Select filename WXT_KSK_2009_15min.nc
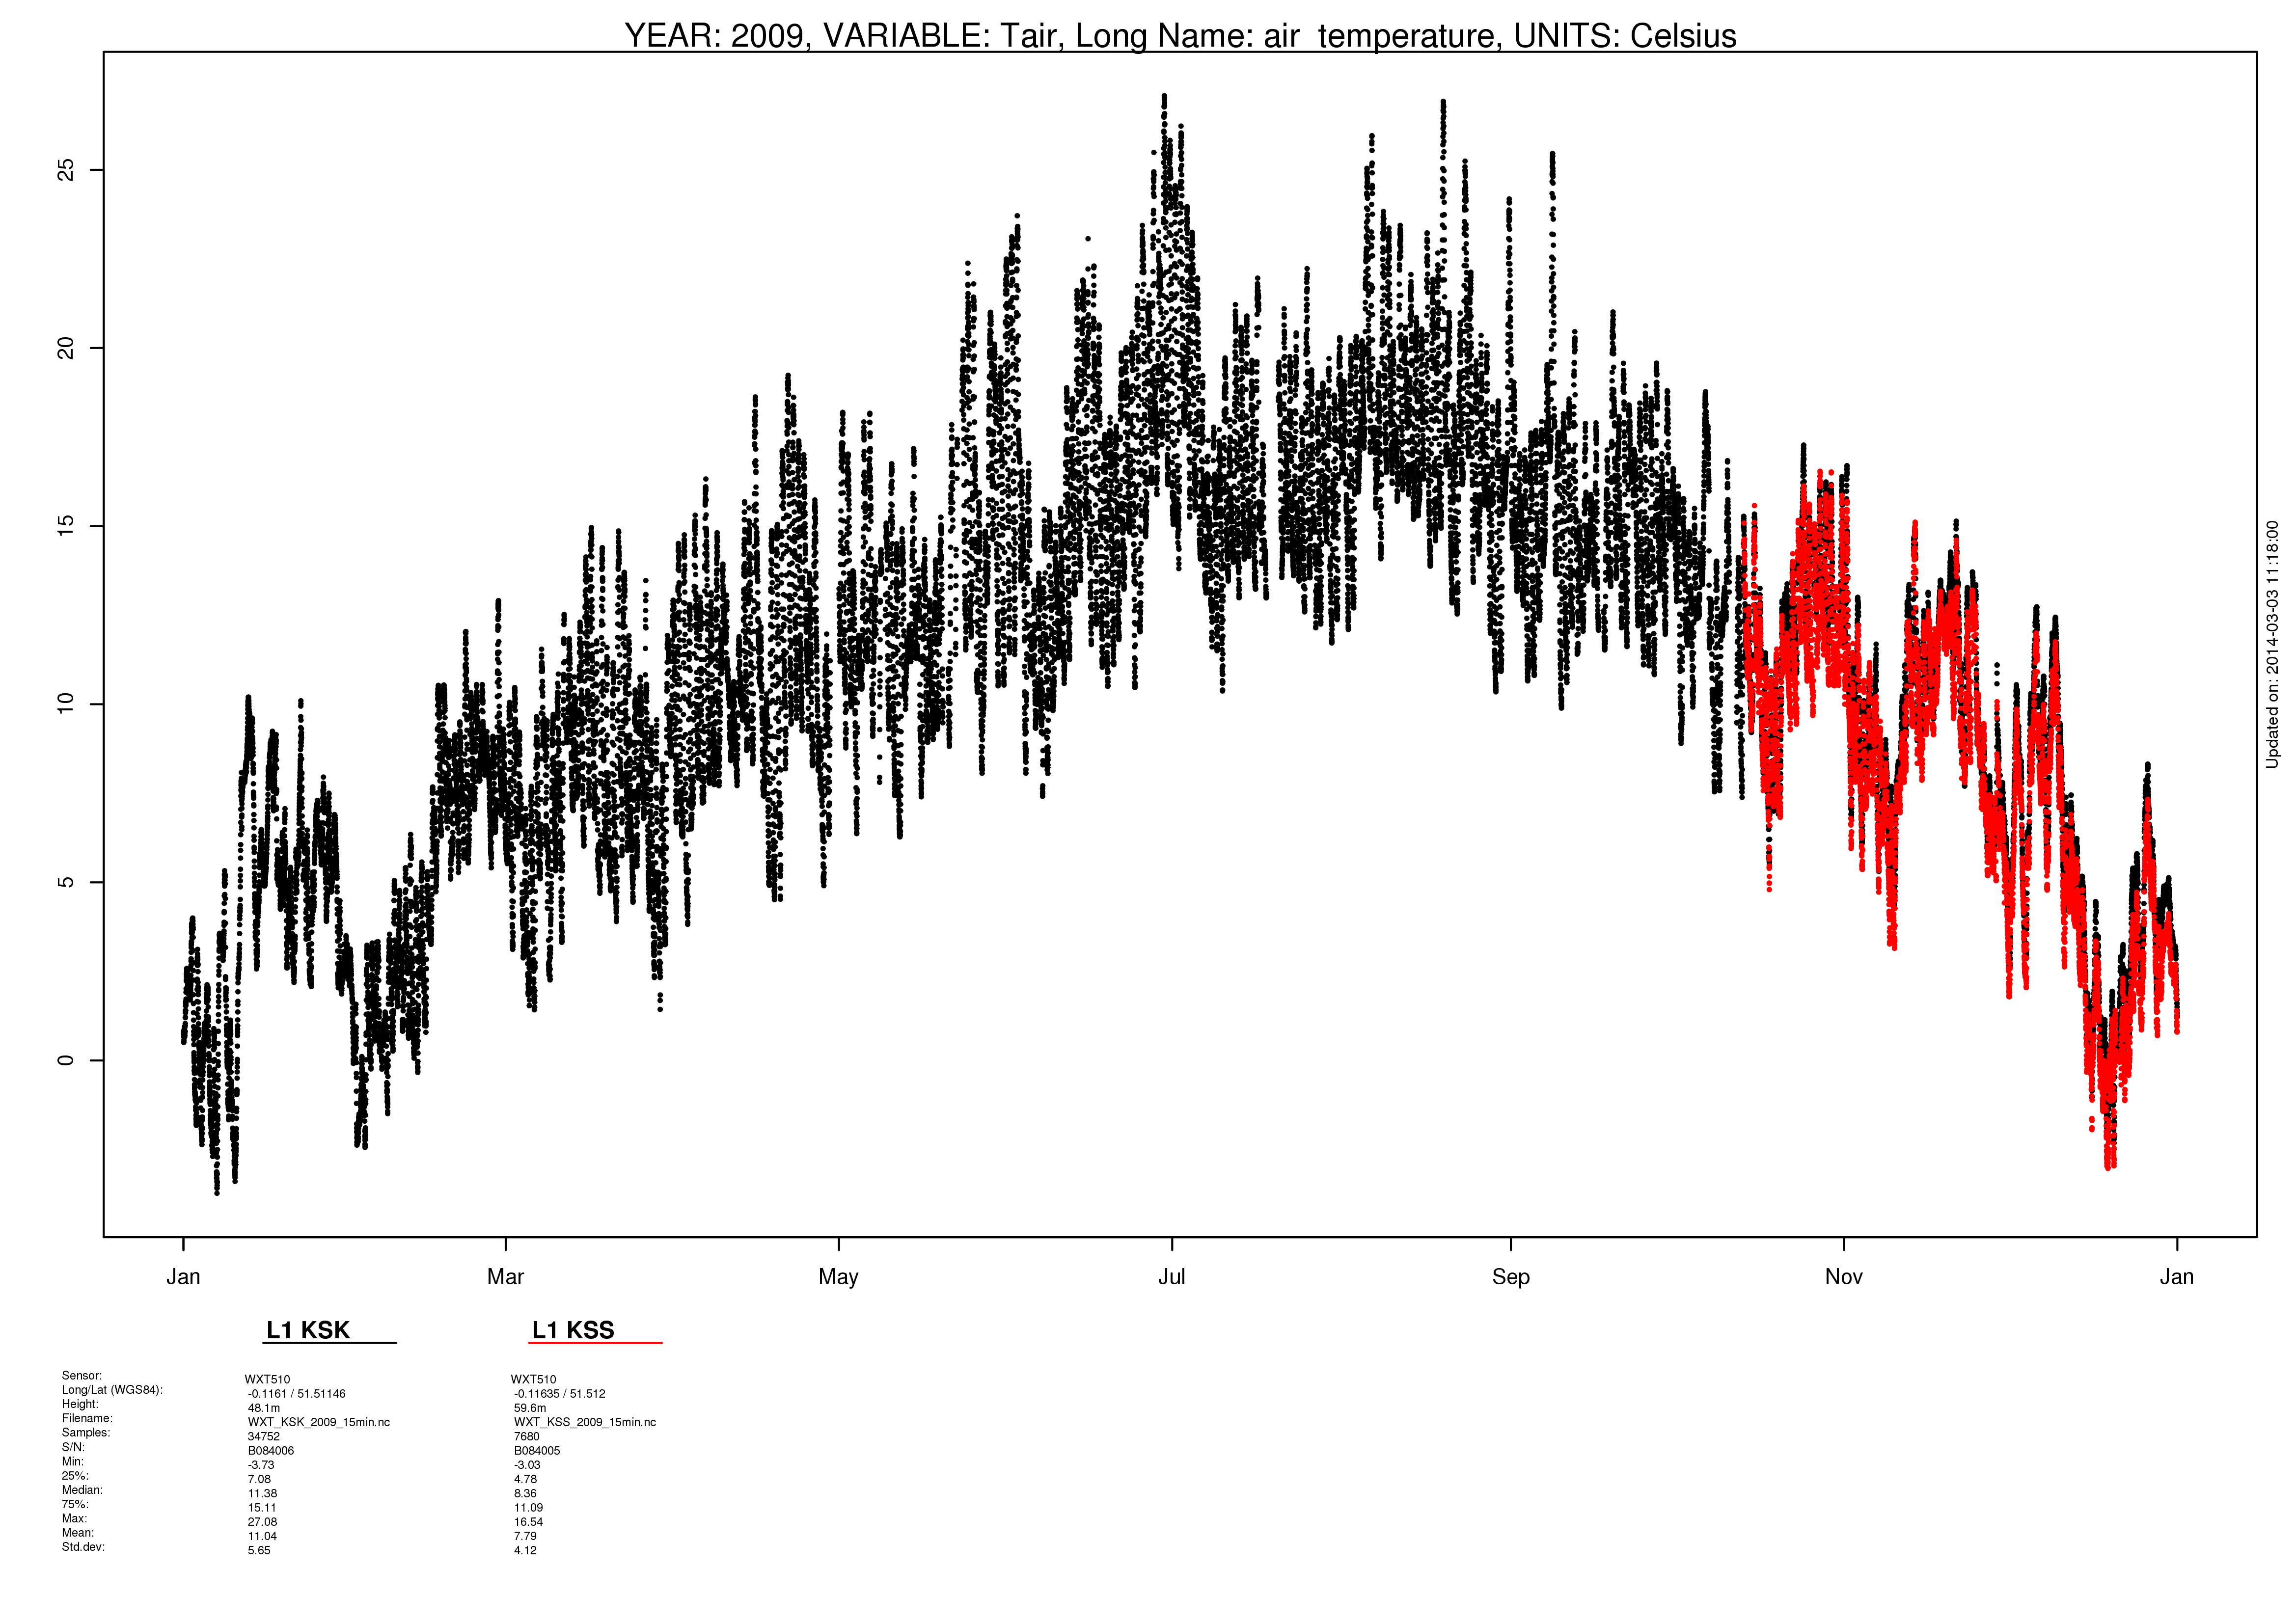The image size is (2296, 1624). 319,1422
